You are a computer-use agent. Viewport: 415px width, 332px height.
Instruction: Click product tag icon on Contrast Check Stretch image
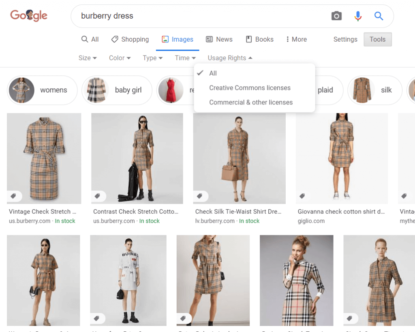(x=97, y=196)
